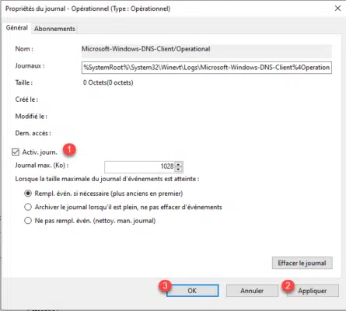Select Ne pas rempl. évén. option
Screen dimensions: 346x311
coord(28,221)
